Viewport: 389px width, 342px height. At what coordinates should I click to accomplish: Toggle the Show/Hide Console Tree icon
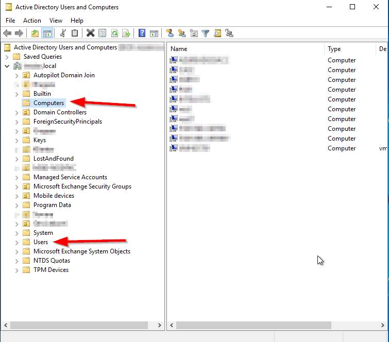tap(47, 33)
